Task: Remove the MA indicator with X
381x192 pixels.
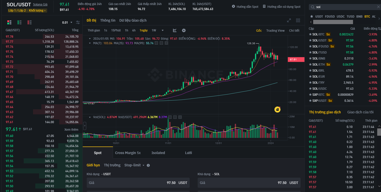Action: coord(166,43)
